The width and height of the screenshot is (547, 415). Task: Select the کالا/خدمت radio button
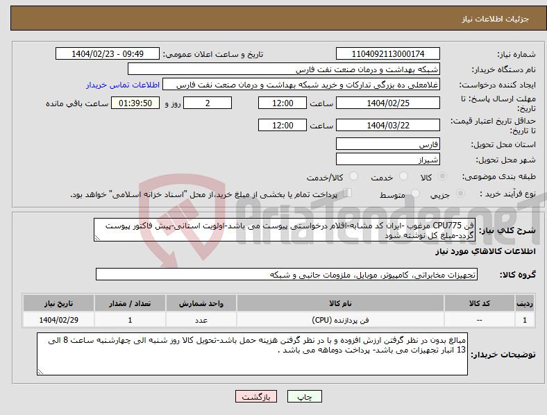354,176
